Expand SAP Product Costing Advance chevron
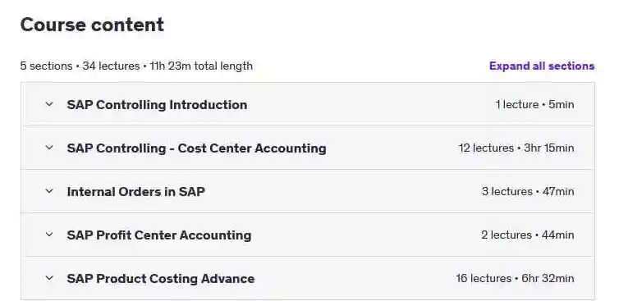Screen dimensions: 619x301 pyautogui.click(x=49, y=278)
